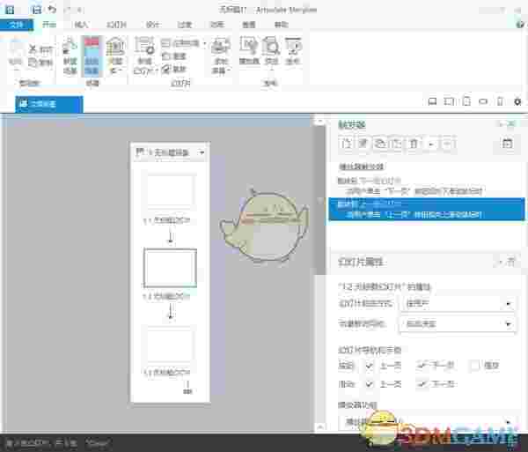Click the house-shaped ribbon icon
Screen dimensions: 528x452
116,47
